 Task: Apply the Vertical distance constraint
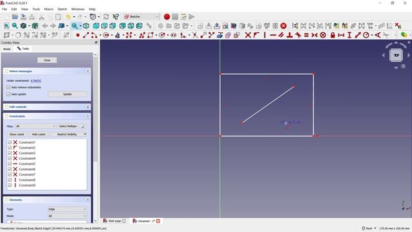click(349, 35)
